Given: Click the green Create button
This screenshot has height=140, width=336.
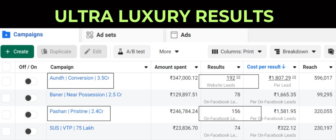Looking at the screenshot, I should 17,51.
